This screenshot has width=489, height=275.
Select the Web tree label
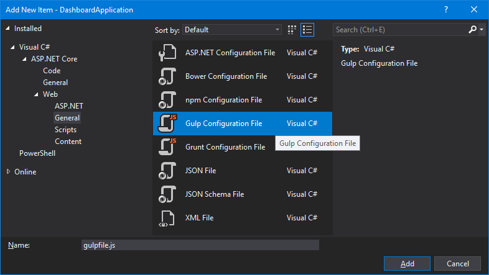(50, 94)
